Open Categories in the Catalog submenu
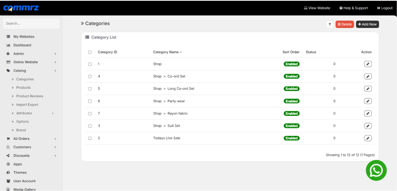The height and width of the screenshot is (191, 397). (x=25, y=79)
